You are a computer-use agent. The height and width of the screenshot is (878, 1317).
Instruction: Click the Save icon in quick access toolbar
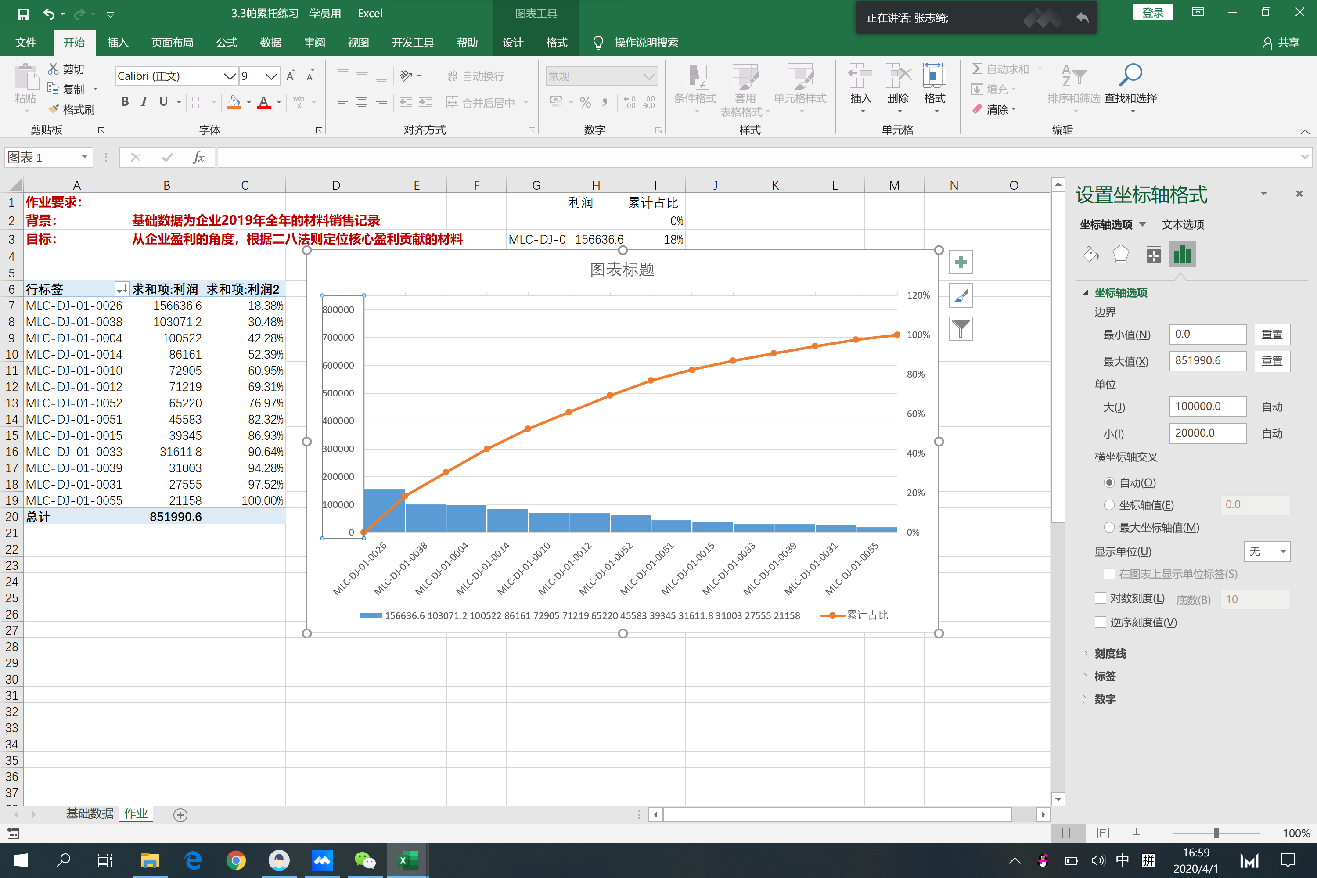tap(23, 14)
